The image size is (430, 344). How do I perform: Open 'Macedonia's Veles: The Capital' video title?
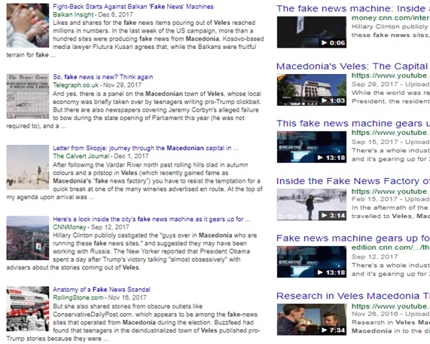353,66
